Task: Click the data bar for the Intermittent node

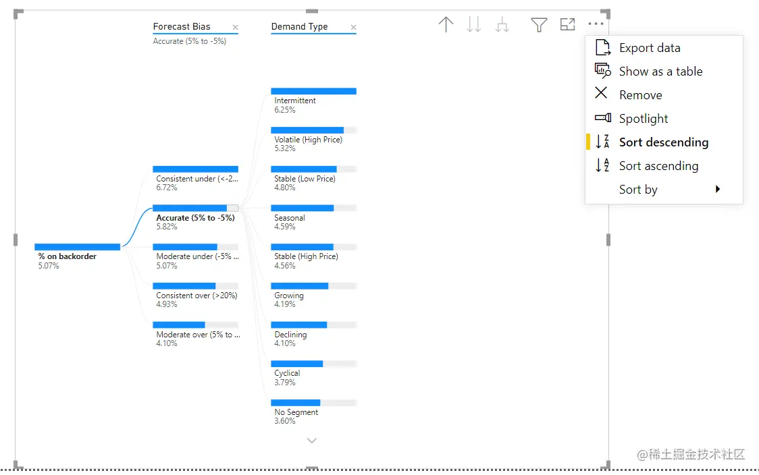Action: (313, 90)
